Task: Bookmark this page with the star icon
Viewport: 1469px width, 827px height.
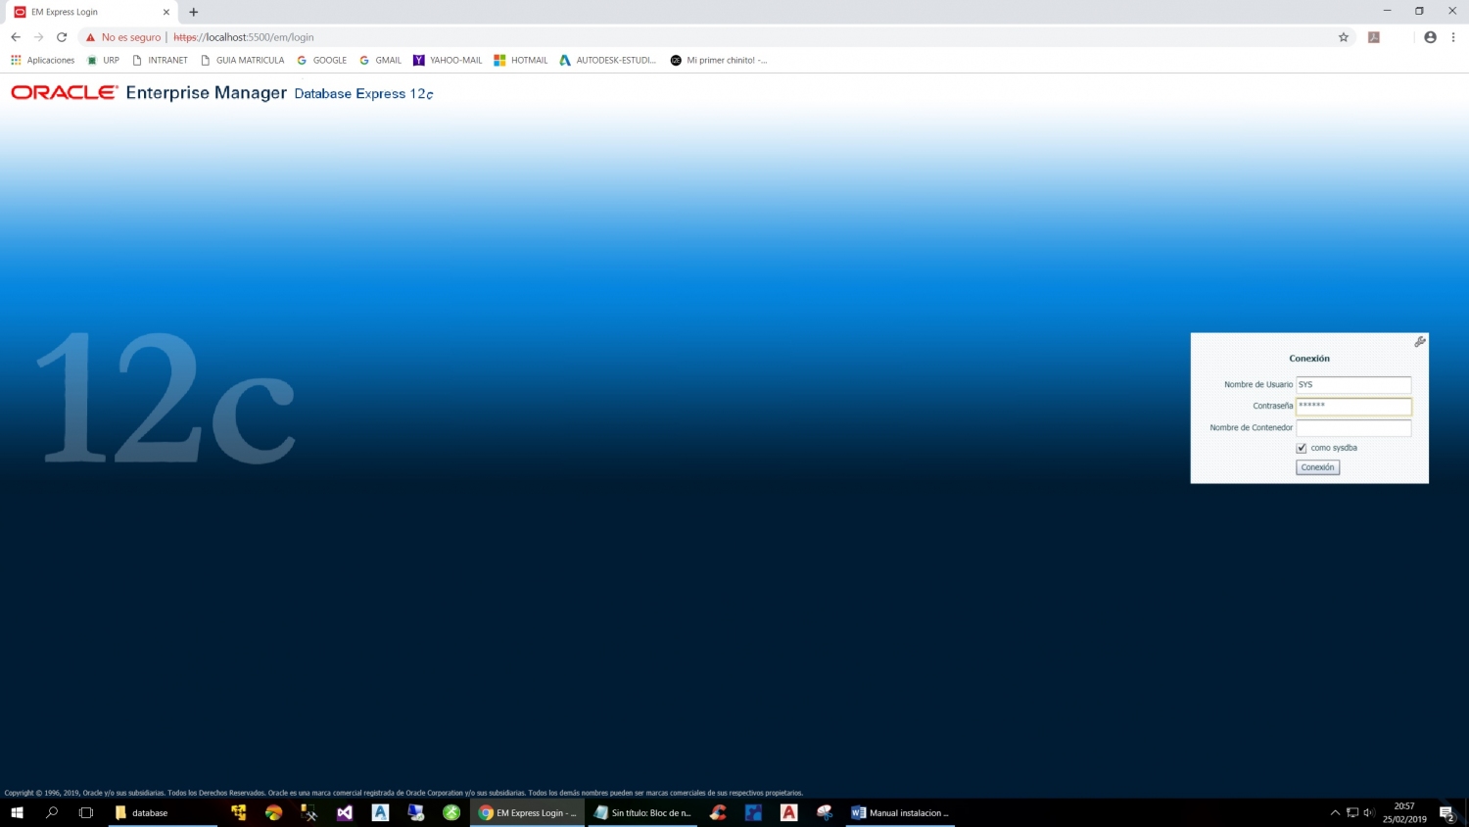Action: click(x=1344, y=37)
